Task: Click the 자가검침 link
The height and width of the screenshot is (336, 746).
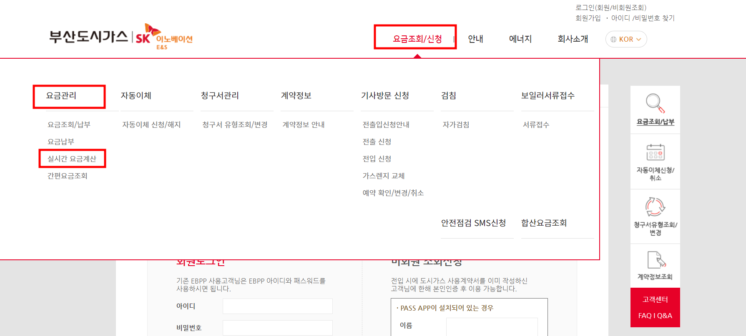Action: pos(456,124)
